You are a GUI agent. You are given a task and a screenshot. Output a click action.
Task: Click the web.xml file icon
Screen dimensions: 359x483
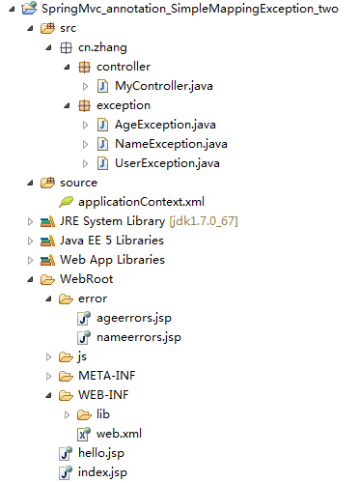coord(84,434)
